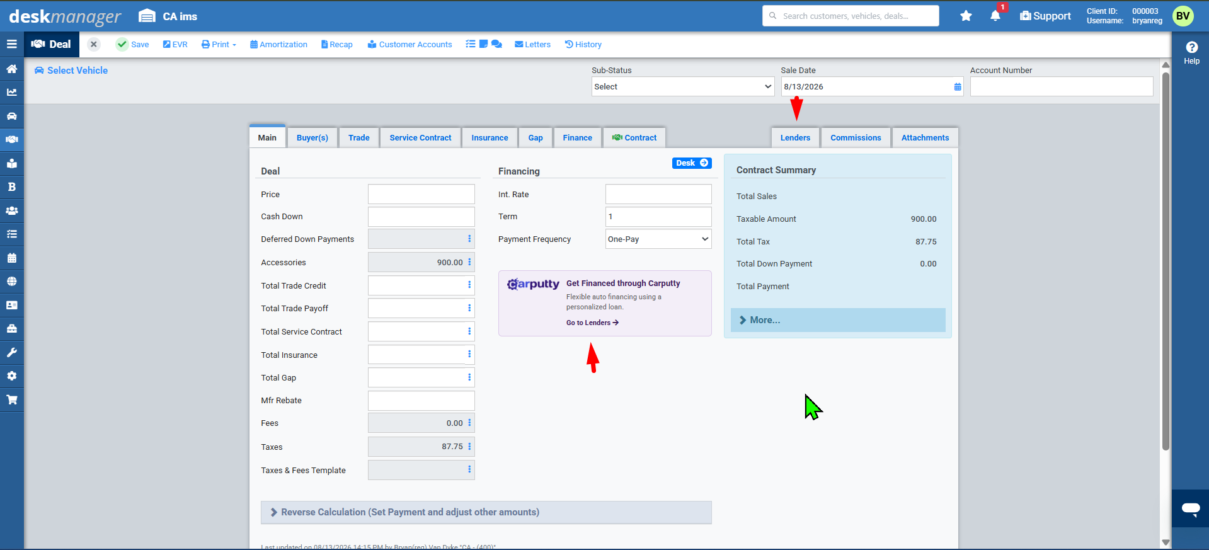Click the Int. Rate input field
The image size is (1209, 550).
(x=658, y=194)
